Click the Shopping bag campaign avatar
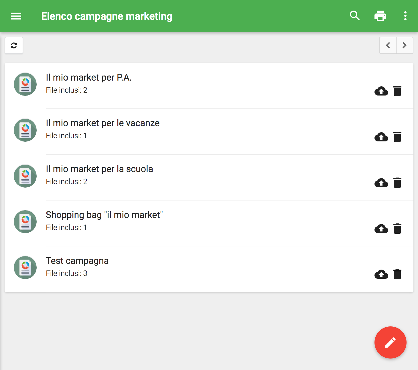The height and width of the screenshot is (370, 418). point(25,222)
